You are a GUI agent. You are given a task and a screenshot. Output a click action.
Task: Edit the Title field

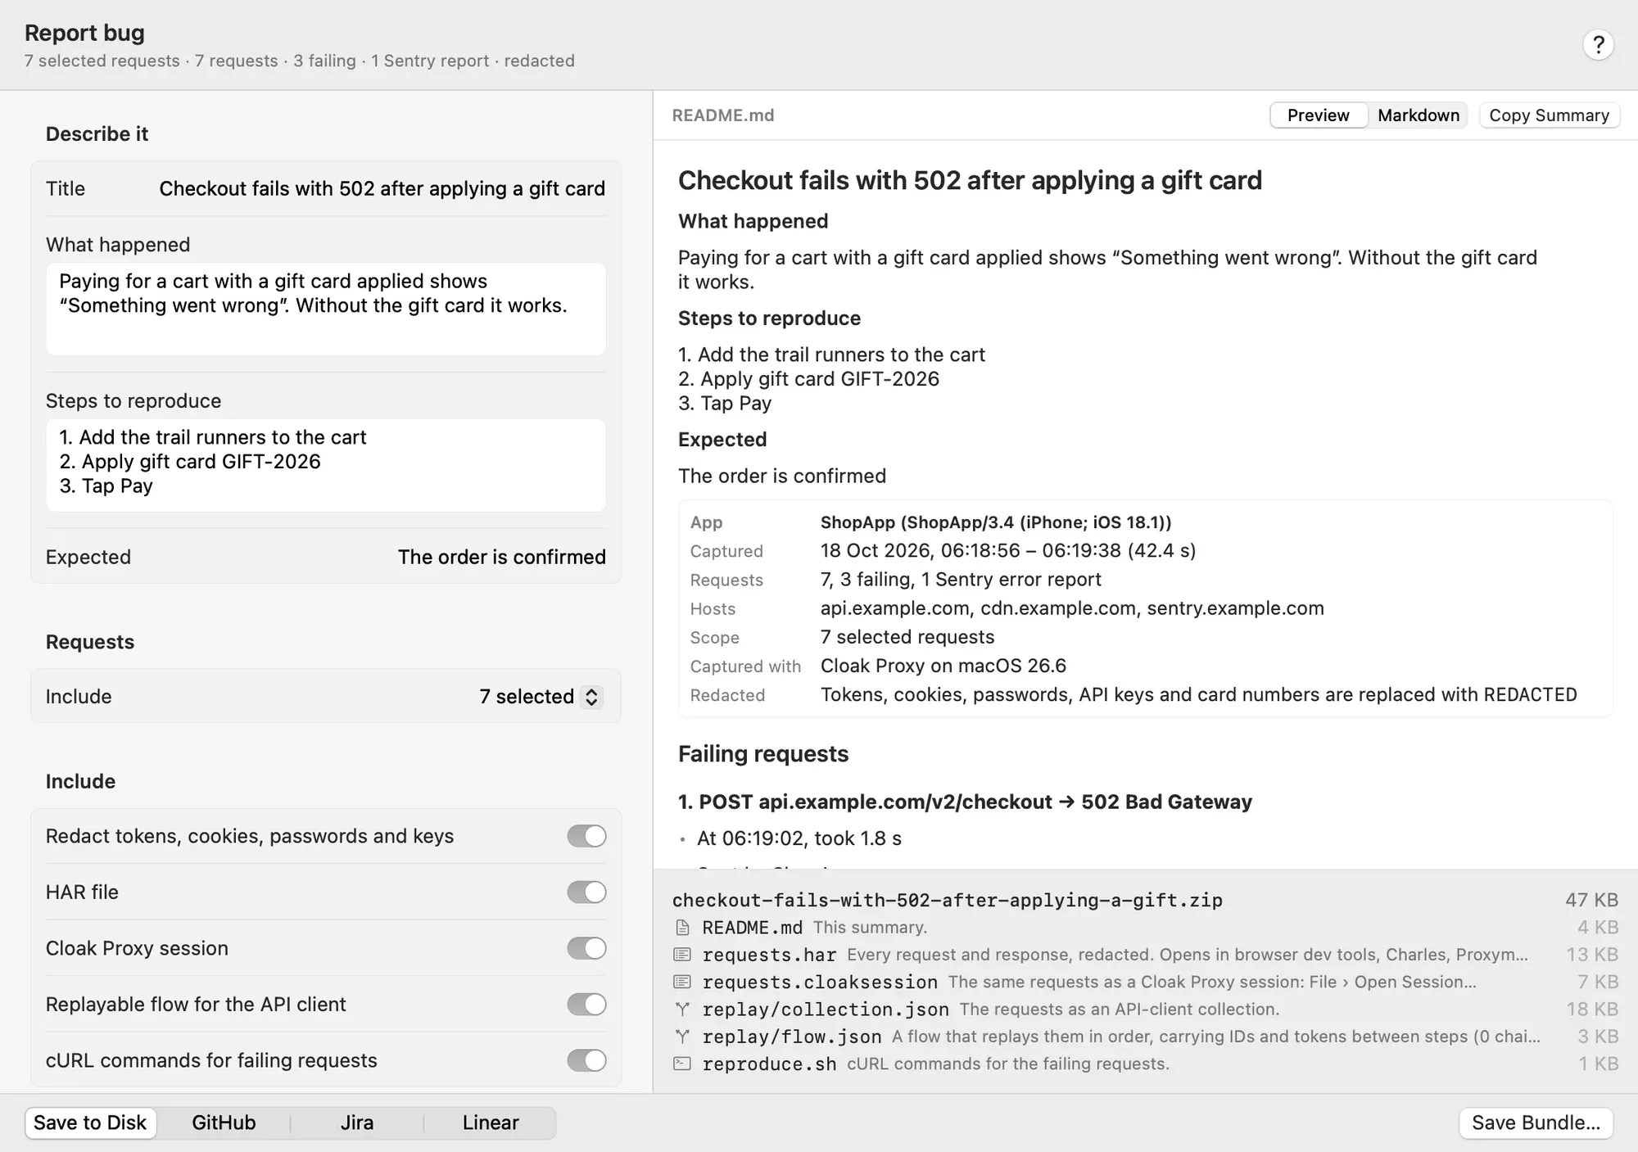(382, 188)
